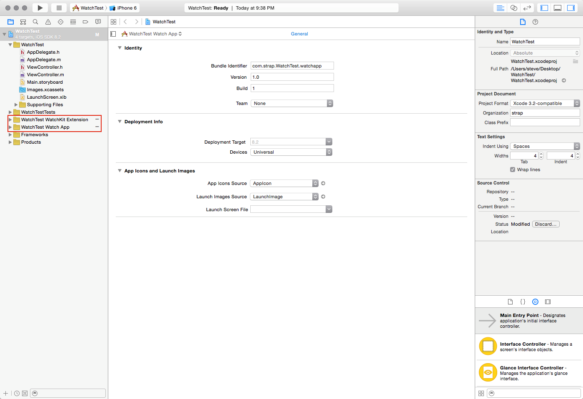The image size is (583, 399).
Task: Open the Breakpoint navigator
Action: tap(85, 22)
